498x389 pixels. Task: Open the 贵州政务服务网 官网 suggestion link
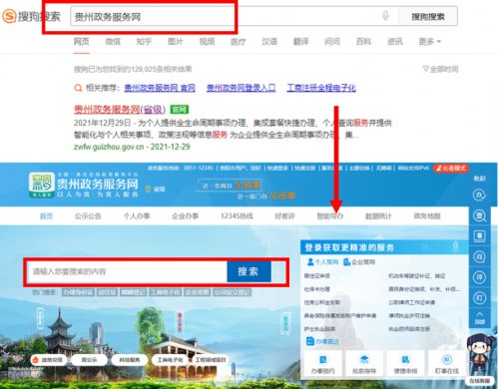coord(160,88)
